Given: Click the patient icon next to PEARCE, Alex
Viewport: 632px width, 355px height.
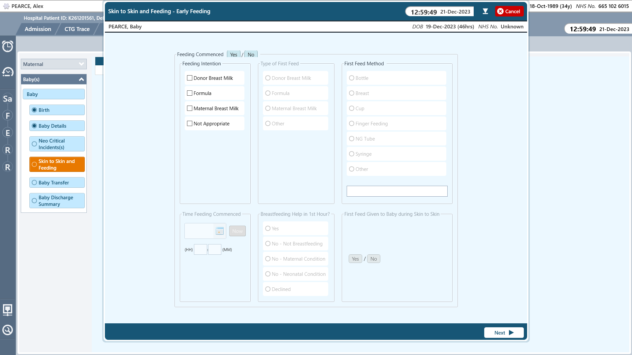Looking at the screenshot, I should (6, 6).
